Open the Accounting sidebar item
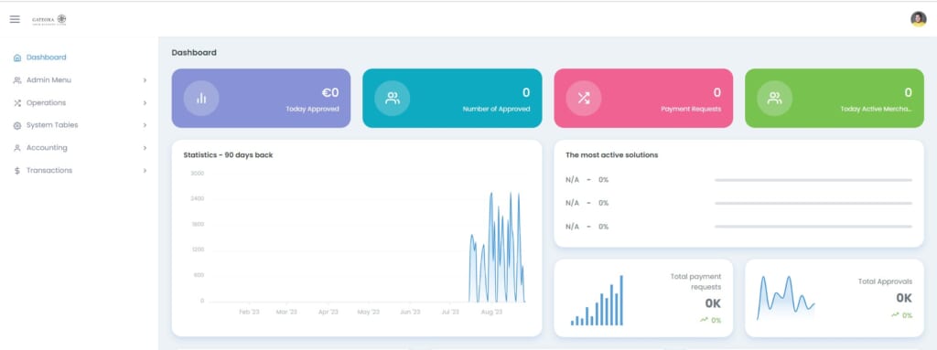The image size is (937, 350). [x=80, y=148]
